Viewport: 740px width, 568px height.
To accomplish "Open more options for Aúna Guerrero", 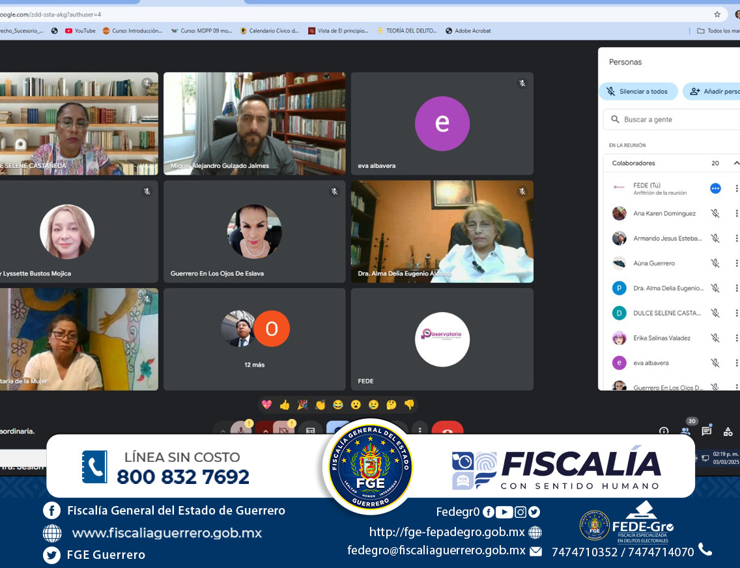I will (x=736, y=263).
